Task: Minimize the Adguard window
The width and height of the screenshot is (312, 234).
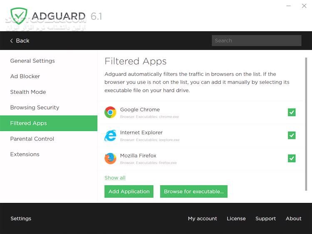Action: pyautogui.click(x=289, y=6)
